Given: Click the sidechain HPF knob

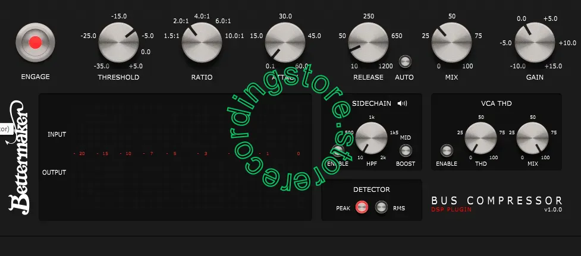Looking at the screenshot, I should tap(371, 138).
